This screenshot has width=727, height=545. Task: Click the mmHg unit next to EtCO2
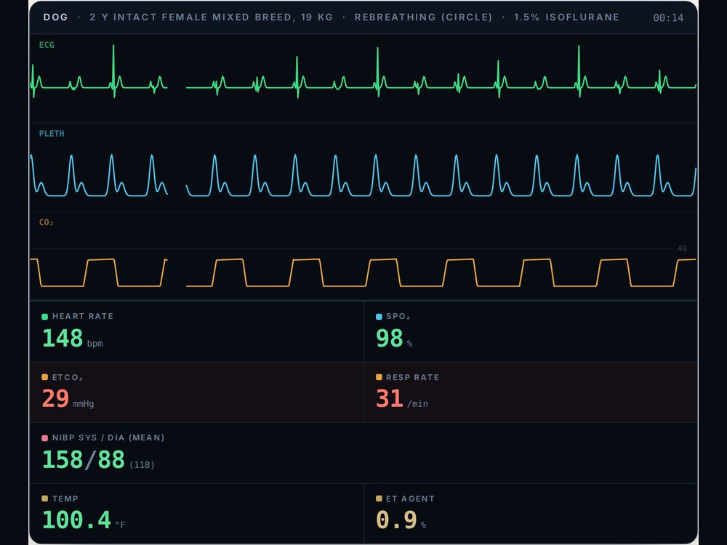84,403
